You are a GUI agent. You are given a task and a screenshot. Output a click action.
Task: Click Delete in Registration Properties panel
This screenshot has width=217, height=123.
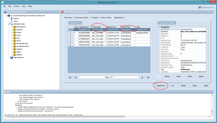tap(190, 76)
